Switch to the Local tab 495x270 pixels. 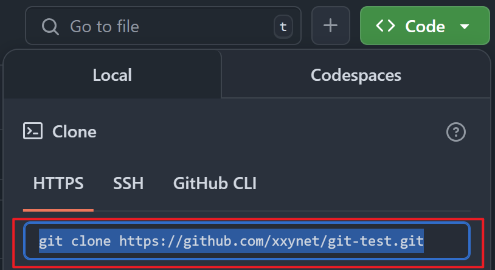tap(112, 75)
